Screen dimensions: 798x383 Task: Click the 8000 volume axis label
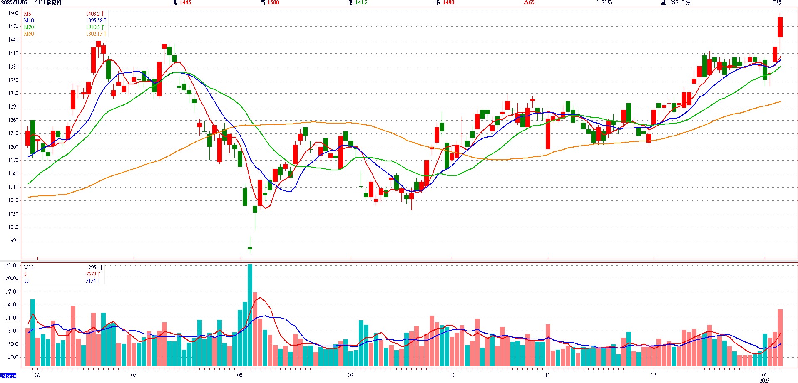[13, 331]
